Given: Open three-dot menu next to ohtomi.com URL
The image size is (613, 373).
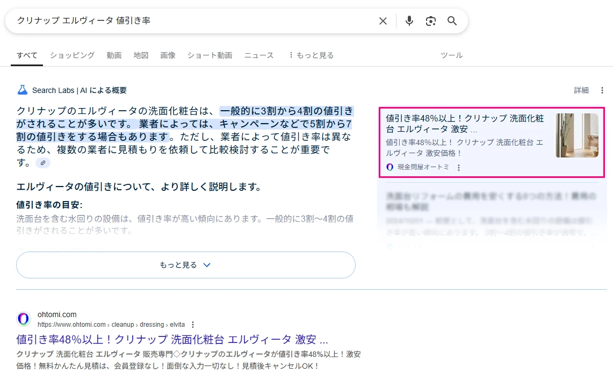Looking at the screenshot, I should click(193, 325).
